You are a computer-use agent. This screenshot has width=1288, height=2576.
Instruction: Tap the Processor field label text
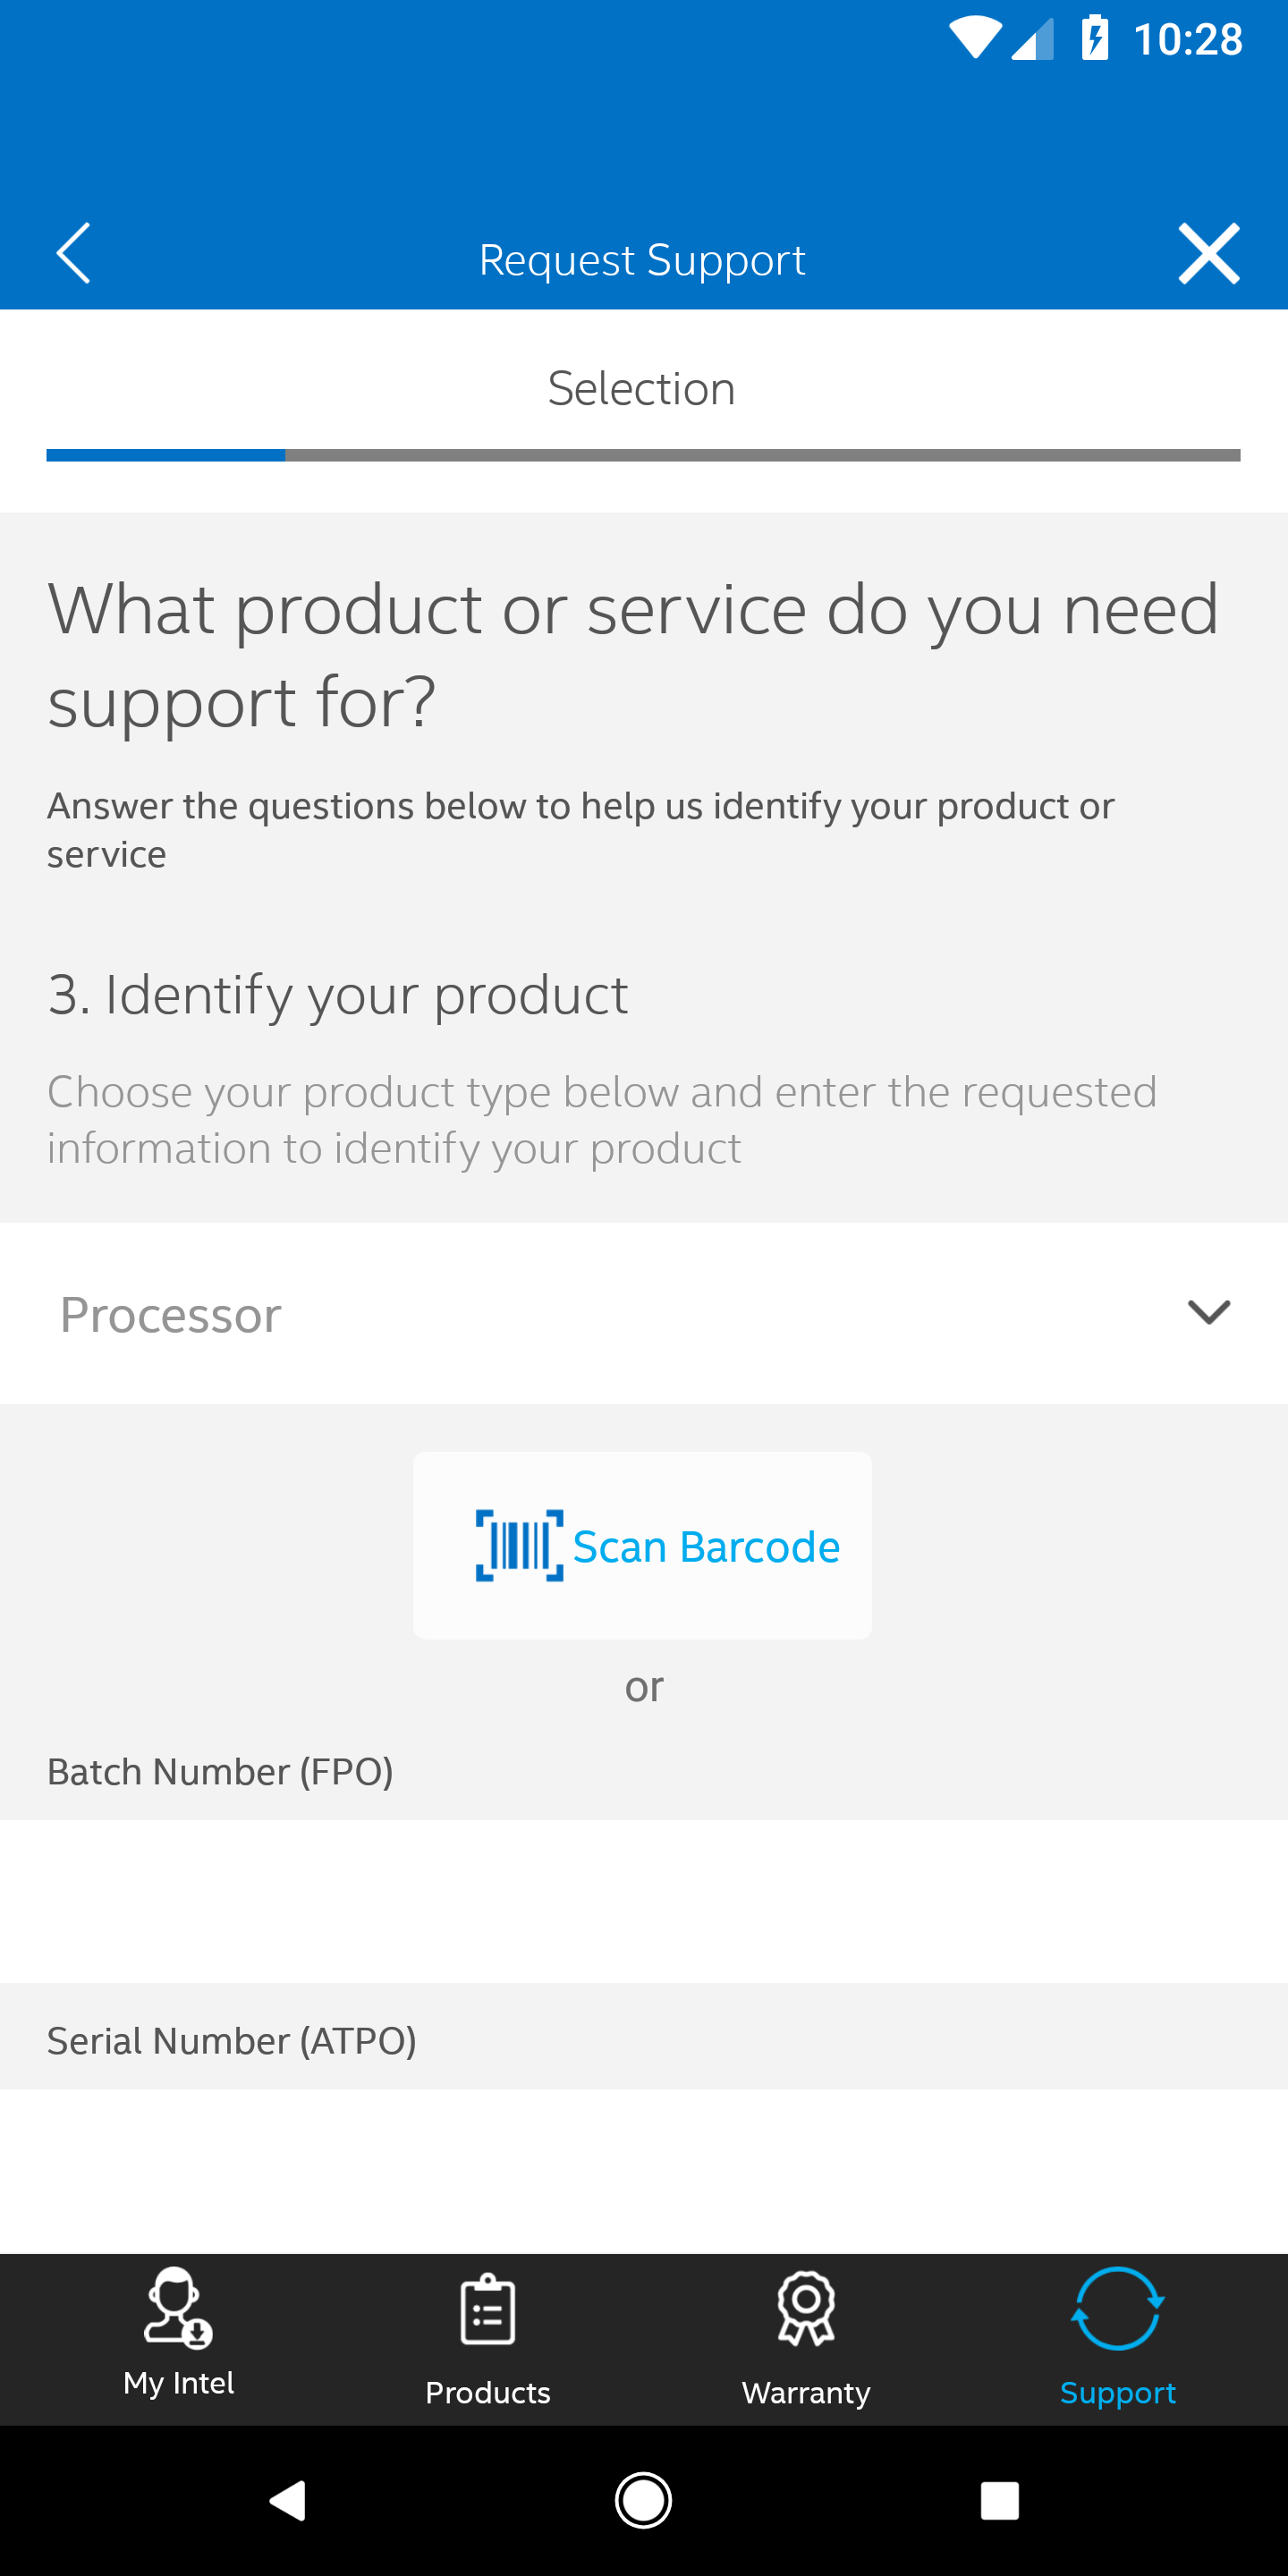[171, 1315]
